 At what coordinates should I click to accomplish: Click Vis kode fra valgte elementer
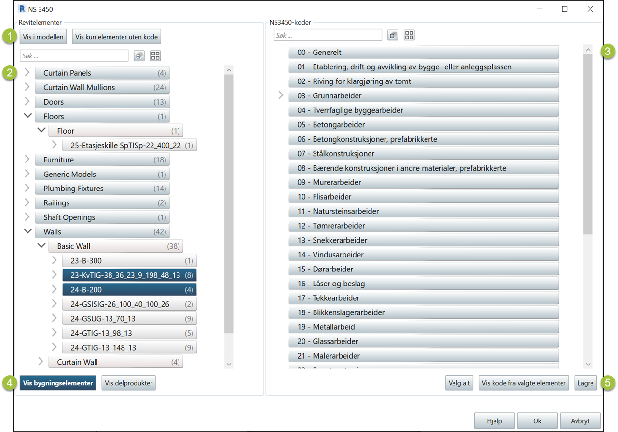pos(524,383)
